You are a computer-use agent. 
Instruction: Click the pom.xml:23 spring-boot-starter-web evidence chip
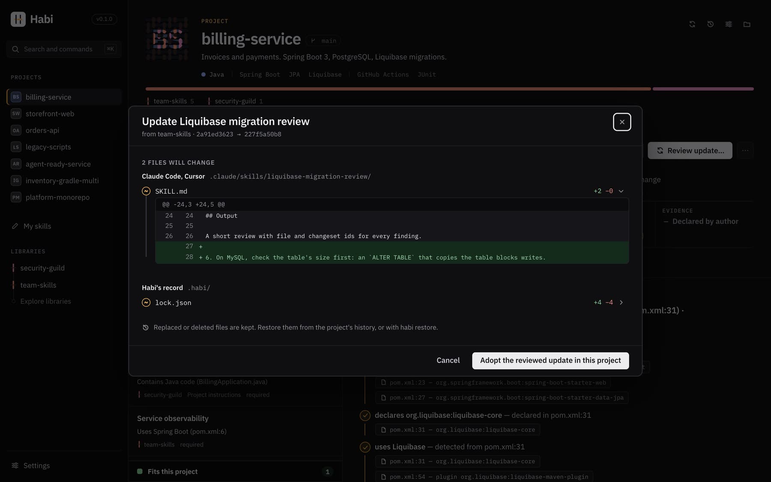pyautogui.click(x=493, y=383)
